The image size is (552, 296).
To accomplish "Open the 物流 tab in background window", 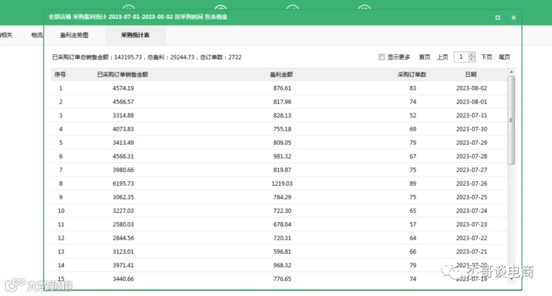I will (37, 35).
